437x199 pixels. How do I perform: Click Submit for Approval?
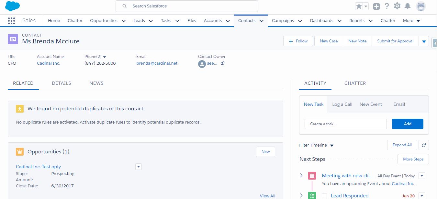coord(395,41)
